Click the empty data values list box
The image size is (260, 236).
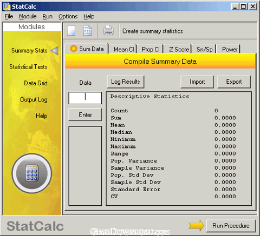click(85, 166)
